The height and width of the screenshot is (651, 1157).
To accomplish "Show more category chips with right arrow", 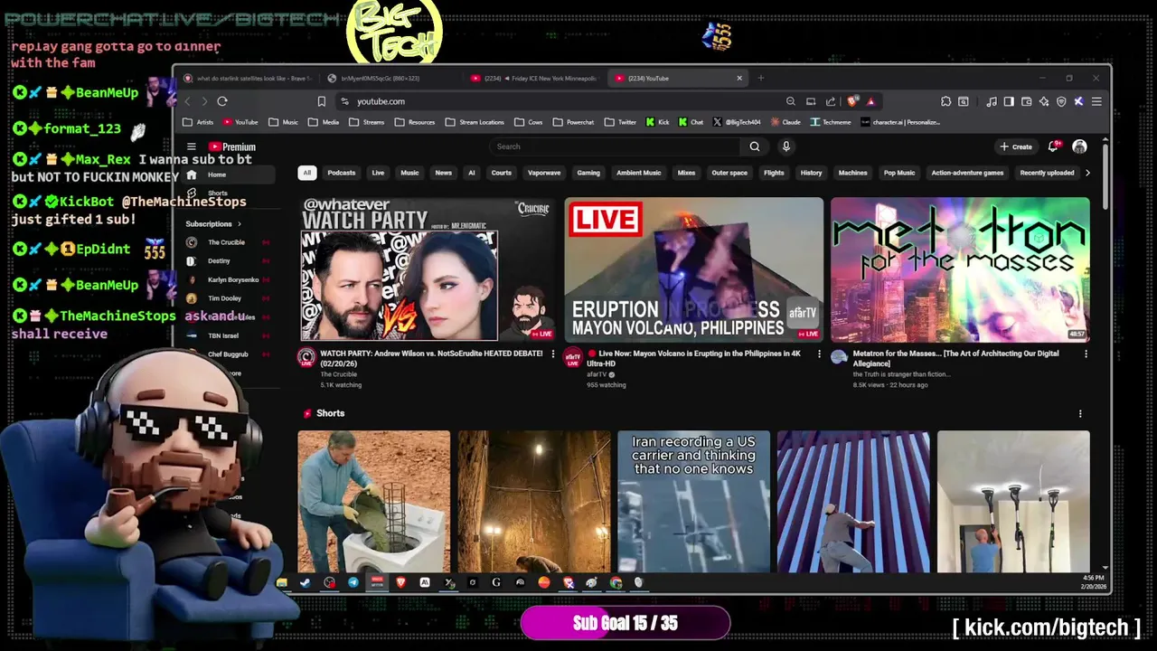I will click(1087, 173).
